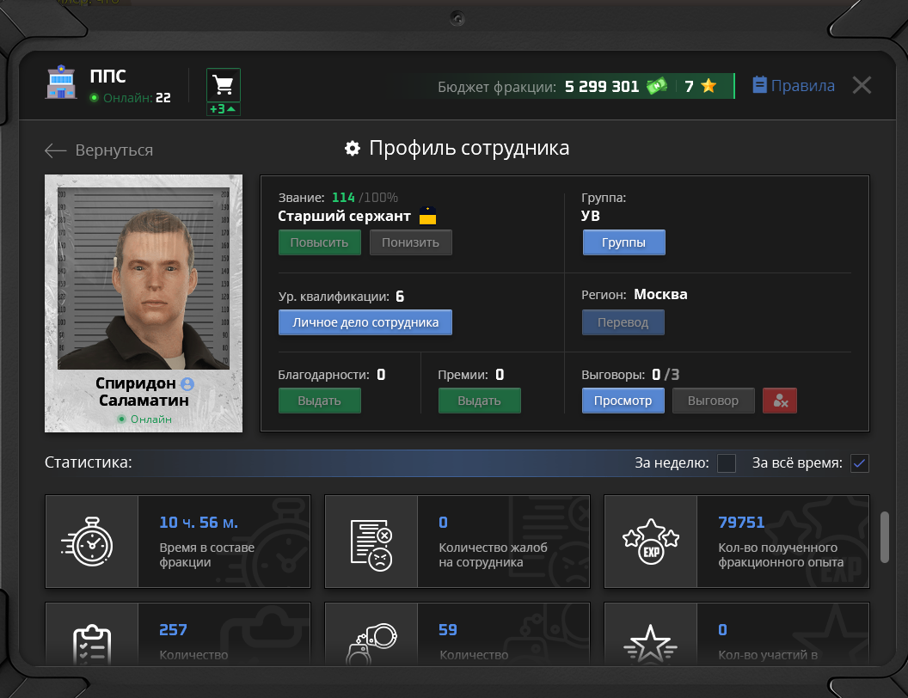Click the rank cap insignia icon
The height and width of the screenshot is (698, 908).
[x=428, y=216]
